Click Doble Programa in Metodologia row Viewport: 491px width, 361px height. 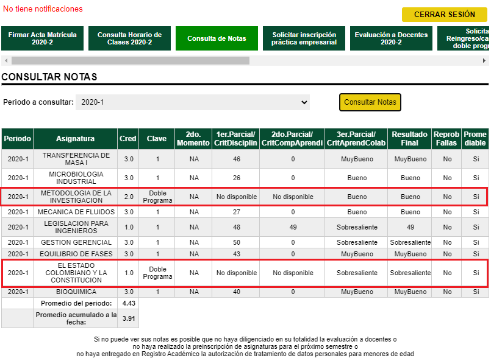(x=157, y=197)
